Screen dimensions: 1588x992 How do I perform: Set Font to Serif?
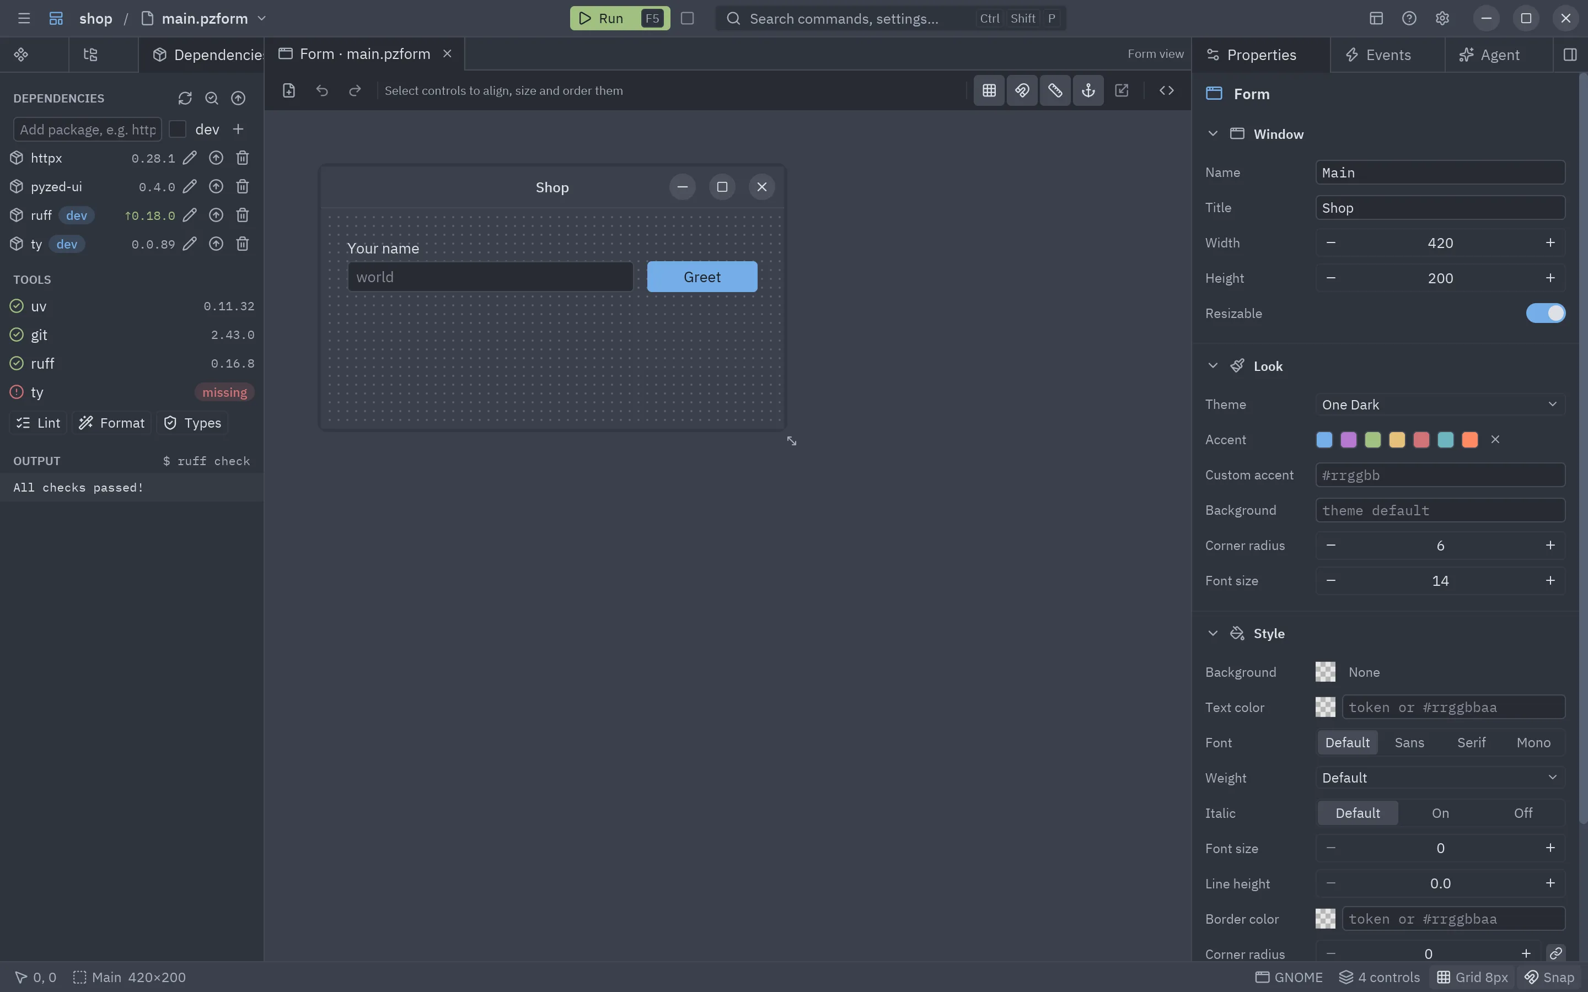pos(1471,743)
